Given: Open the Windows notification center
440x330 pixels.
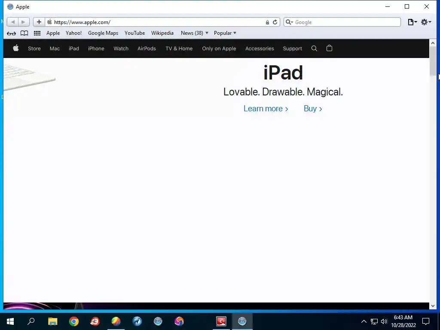Looking at the screenshot, I should (x=426, y=321).
